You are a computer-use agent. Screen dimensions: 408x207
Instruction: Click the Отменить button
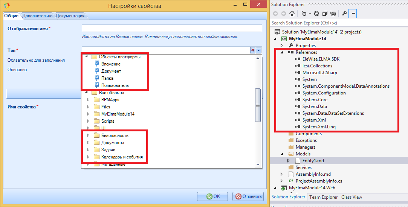click(248, 196)
